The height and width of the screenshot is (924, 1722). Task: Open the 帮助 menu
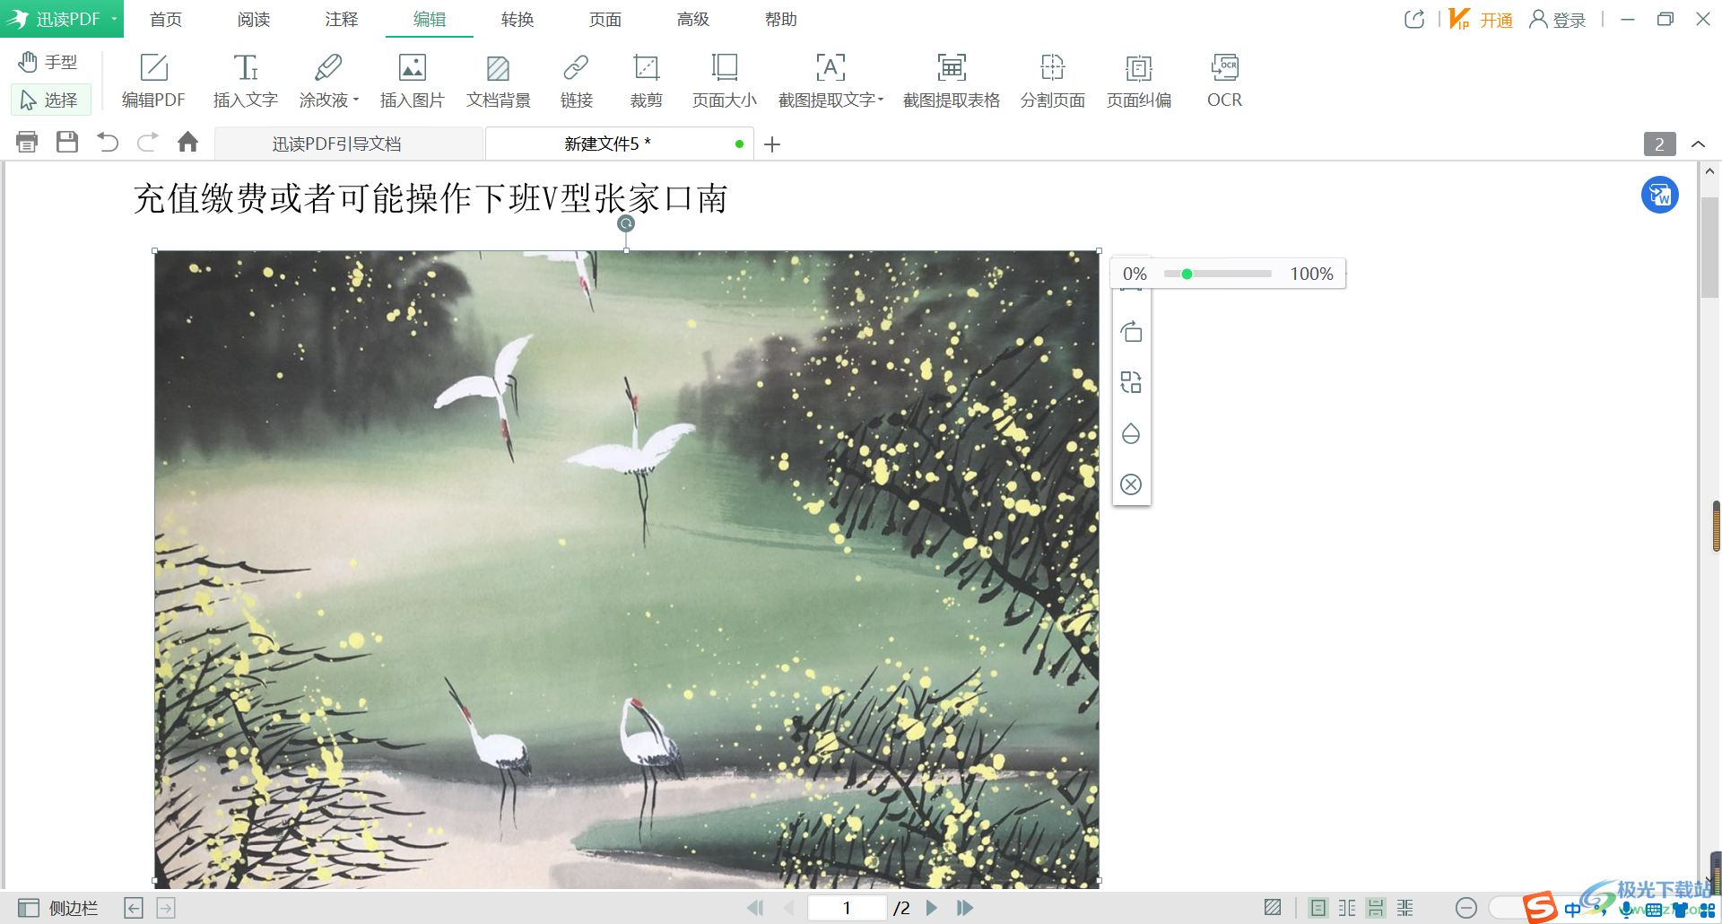pyautogui.click(x=781, y=19)
